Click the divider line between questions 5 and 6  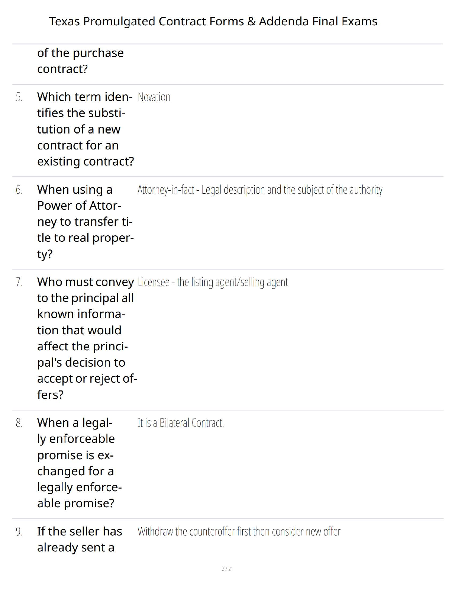(x=227, y=177)
